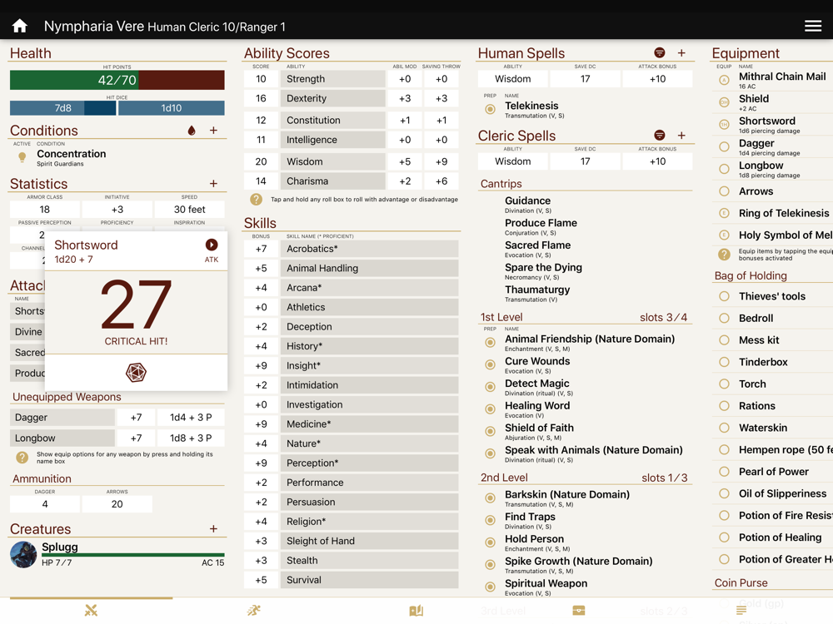This screenshot has width=833, height=624.
Task: Add a new creature with plus
Action: pos(213,529)
